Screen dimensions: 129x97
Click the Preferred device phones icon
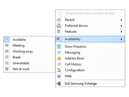click(59, 26)
